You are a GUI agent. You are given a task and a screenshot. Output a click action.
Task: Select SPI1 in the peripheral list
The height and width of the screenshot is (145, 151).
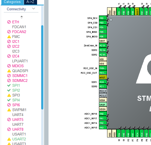tap(16, 85)
